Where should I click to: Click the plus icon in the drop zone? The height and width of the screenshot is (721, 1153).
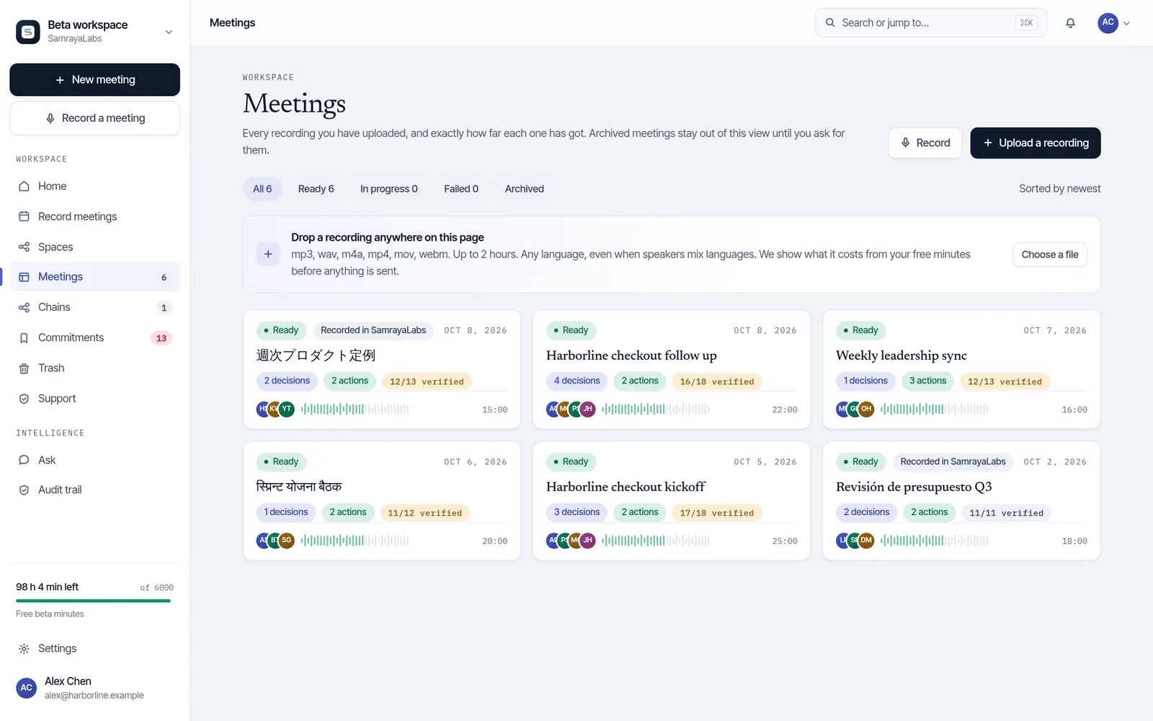tap(268, 254)
